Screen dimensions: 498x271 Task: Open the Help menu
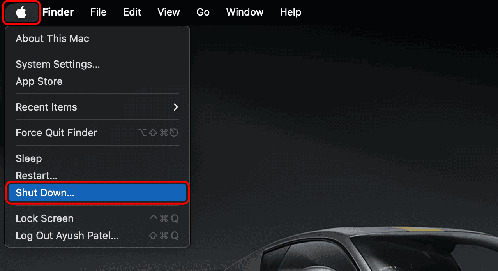pyautogui.click(x=291, y=12)
